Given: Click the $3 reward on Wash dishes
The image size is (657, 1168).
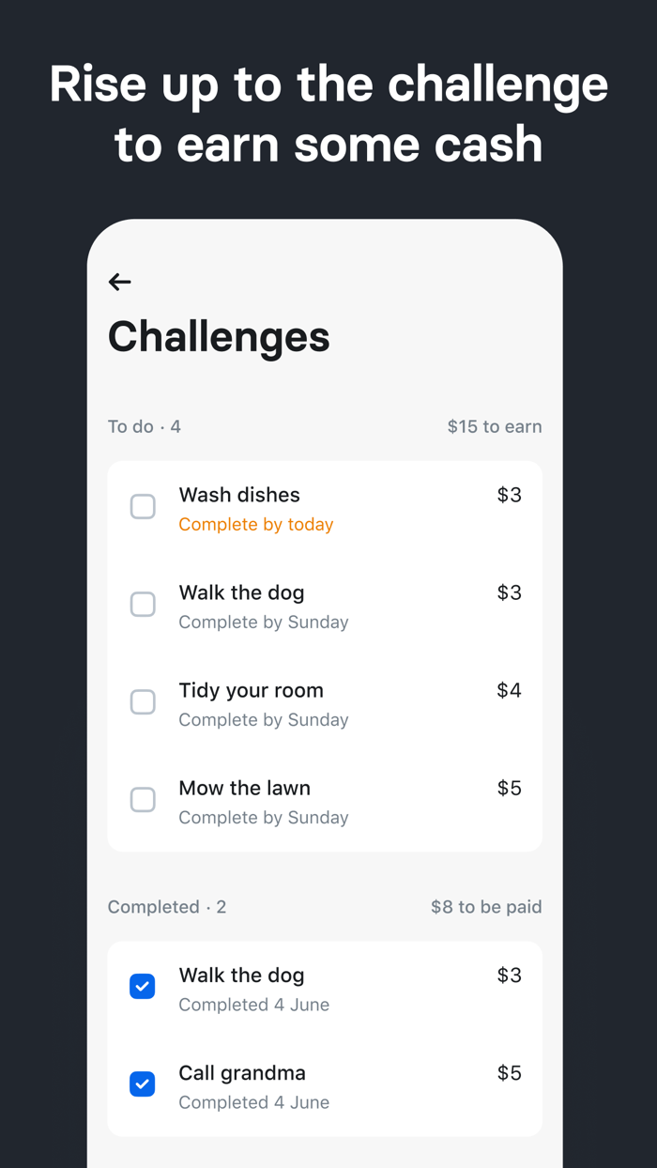Looking at the screenshot, I should [x=510, y=495].
